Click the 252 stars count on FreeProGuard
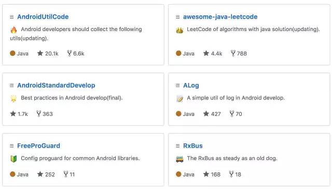 (50, 175)
